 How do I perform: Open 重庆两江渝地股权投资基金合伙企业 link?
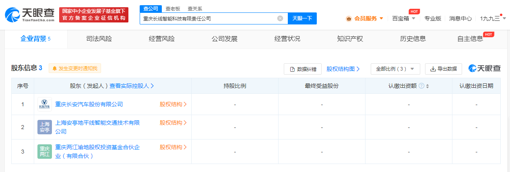pos(97,152)
